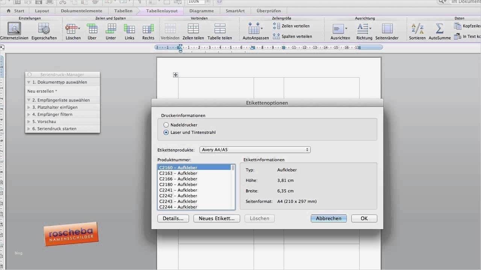Click the greyed-out Löschen button in the dialog
The width and height of the screenshot is (481, 270).
pos(259,218)
